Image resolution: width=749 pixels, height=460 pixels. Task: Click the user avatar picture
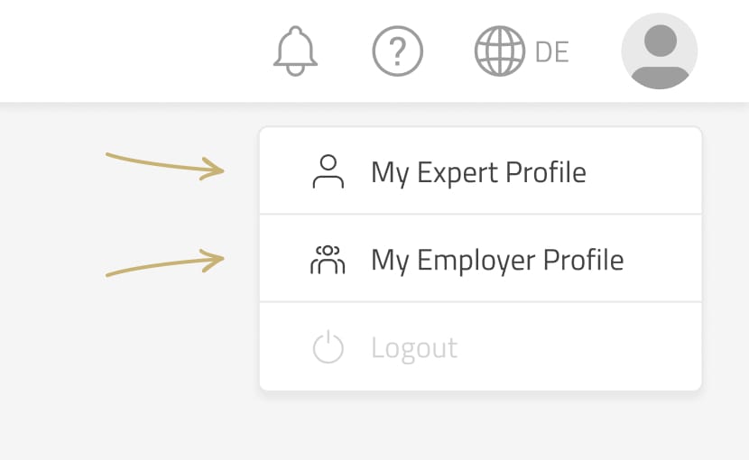click(x=660, y=51)
